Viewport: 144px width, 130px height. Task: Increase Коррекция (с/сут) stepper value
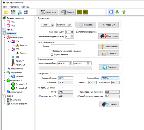pyautogui.click(x=72, y=31)
